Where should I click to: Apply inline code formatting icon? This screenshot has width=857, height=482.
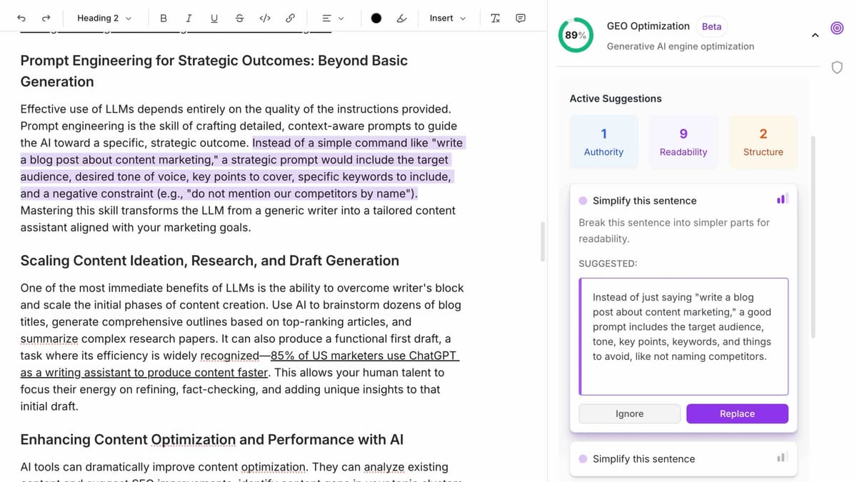pos(265,18)
